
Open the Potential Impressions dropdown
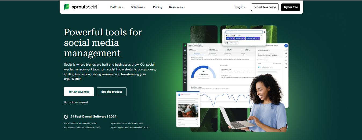tap(262, 60)
